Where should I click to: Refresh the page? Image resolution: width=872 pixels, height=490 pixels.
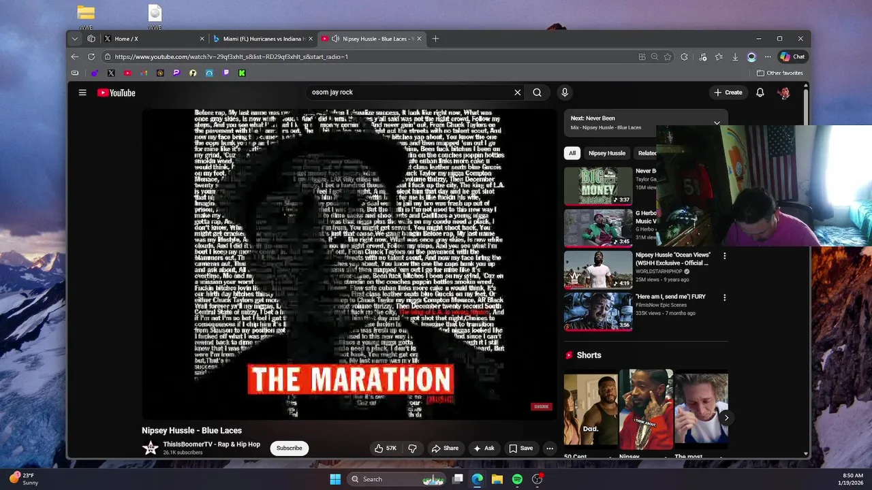click(x=91, y=57)
